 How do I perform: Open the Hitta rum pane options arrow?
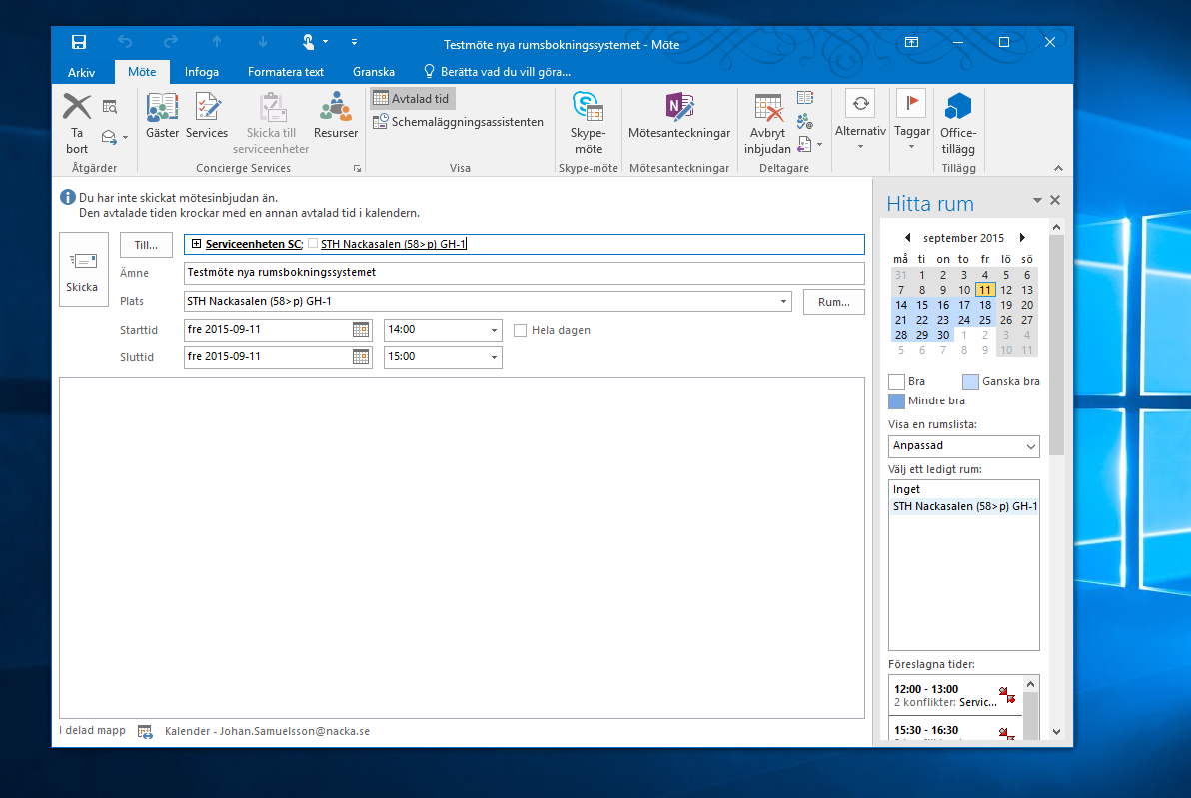point(1037,200)
